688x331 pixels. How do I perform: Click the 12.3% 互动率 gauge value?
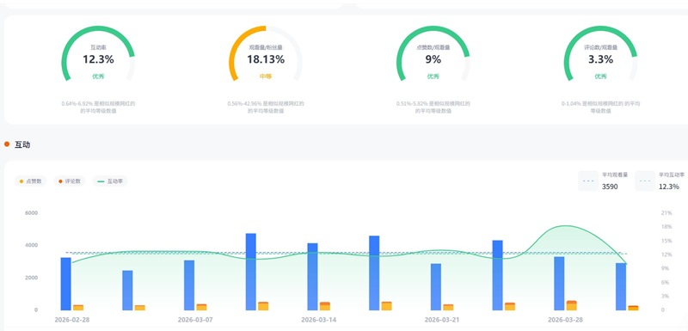pyautogui.click(x=98, y=59)
